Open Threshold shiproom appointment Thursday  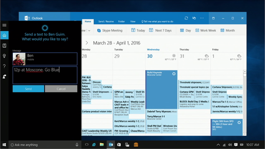pyautogui.click(x=194, y=82)
